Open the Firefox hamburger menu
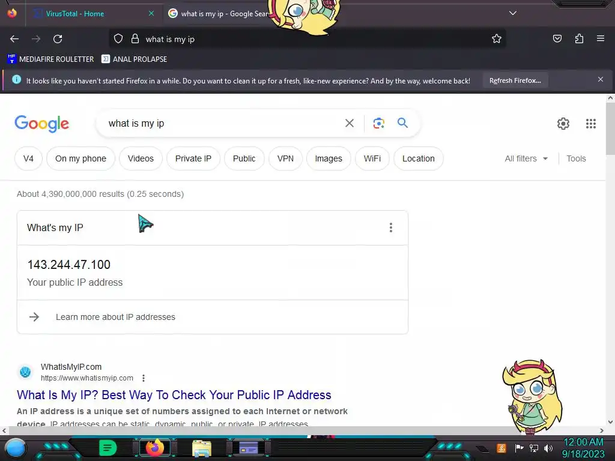The image size is (615, 461). [x=601, y=38]
